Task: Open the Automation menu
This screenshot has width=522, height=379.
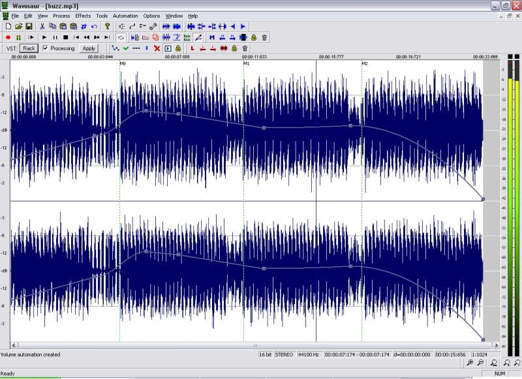Action: pos(125,16)
